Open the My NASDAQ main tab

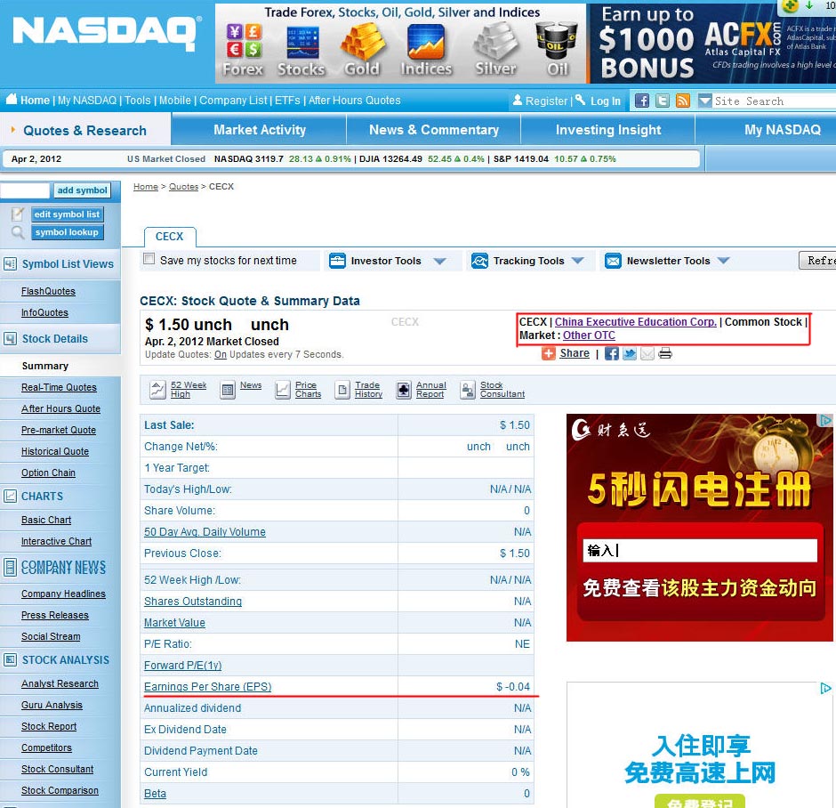point(782,130)
